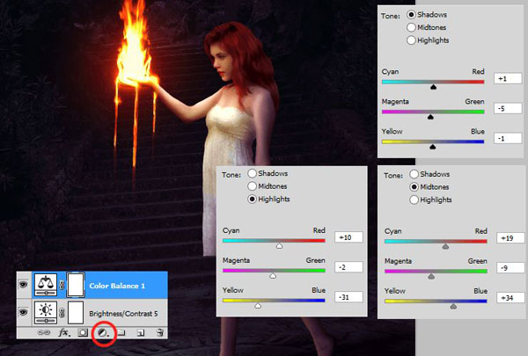528x356 pixels.
Task: Click the chain link on Brightness/Contrast 5 layer
Action: [62, 313]
